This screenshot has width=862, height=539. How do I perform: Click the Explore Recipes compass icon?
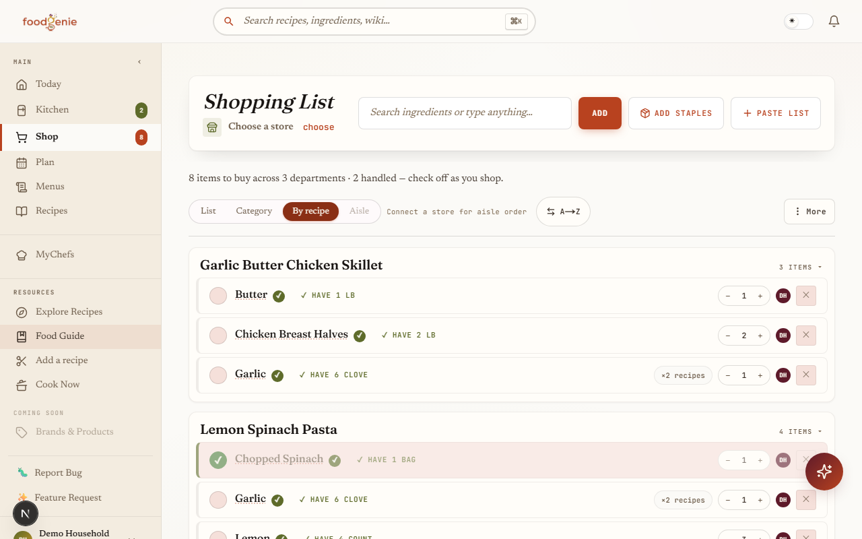click(22, 312)
